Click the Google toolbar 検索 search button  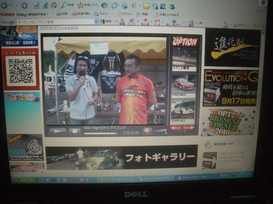click(x=106, y=21)
